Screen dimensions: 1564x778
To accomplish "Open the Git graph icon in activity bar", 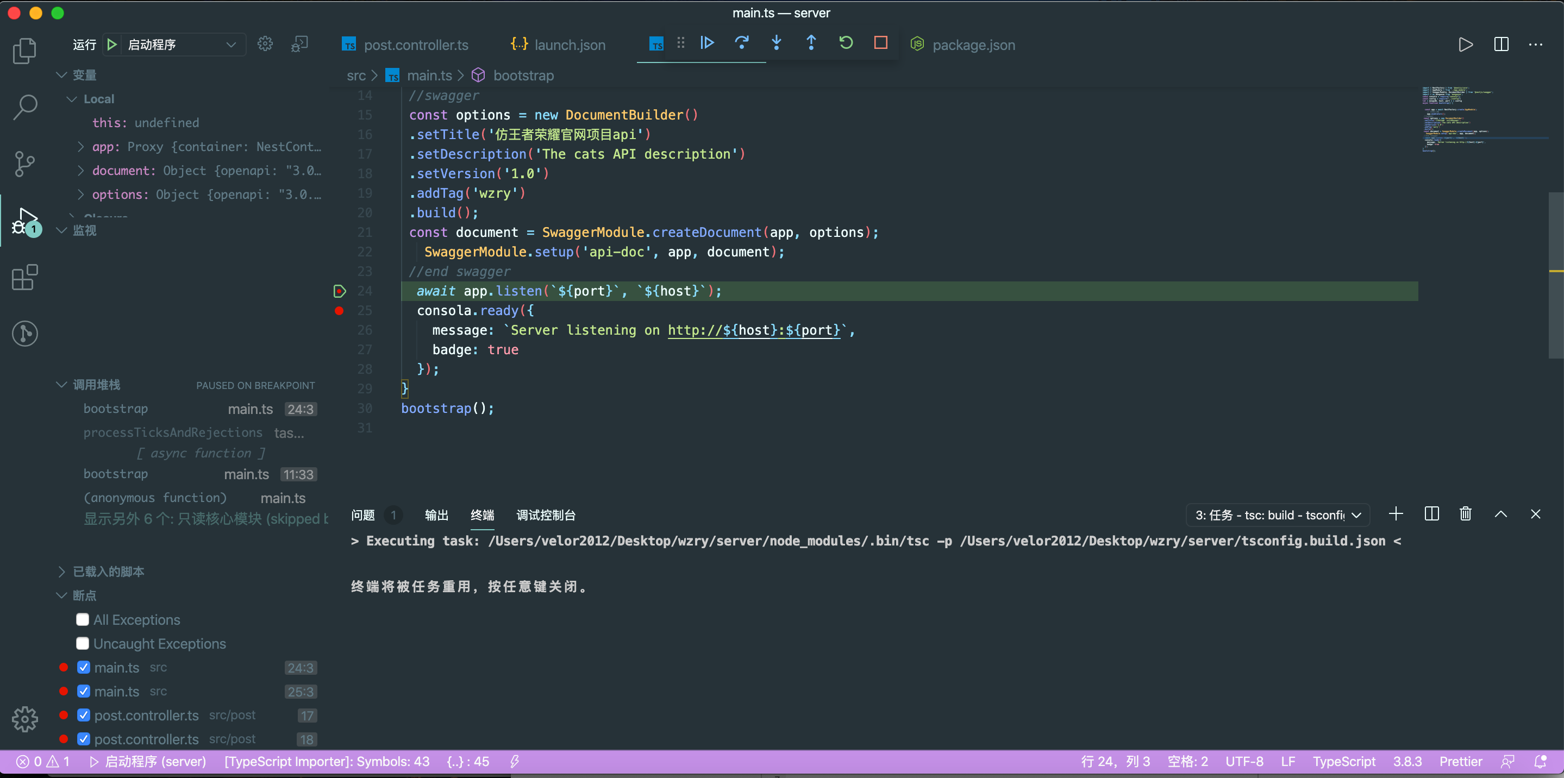I will click(x=24, y=333).
